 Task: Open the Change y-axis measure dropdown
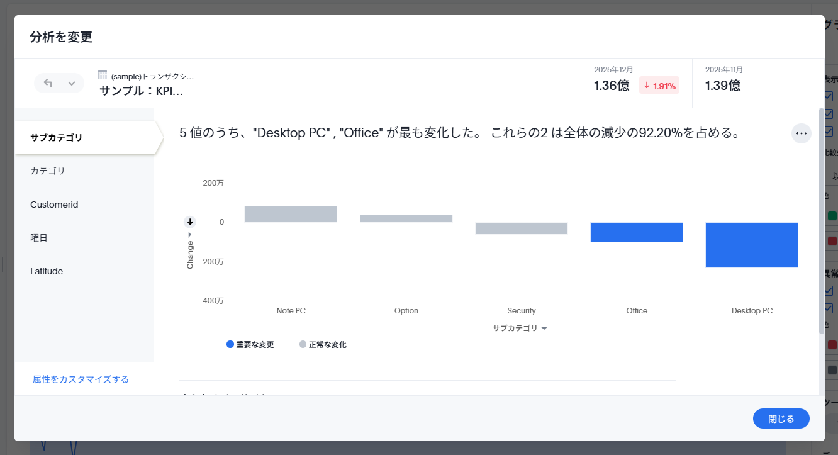coord(190,250)
